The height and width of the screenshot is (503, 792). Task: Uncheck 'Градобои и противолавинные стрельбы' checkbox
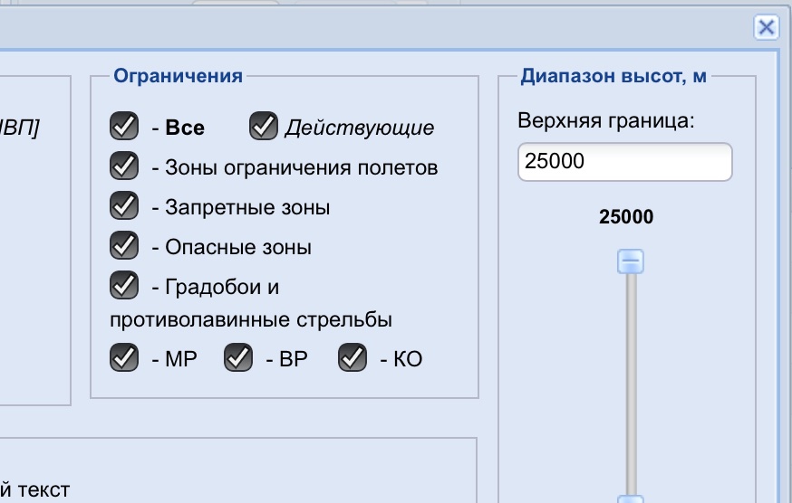[123, 286]
